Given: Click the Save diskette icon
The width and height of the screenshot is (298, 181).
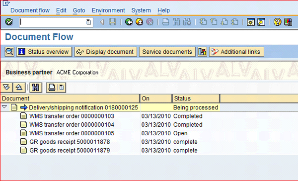Looking at the screenshot, I should pyautogui.click(x=113, y=22).
